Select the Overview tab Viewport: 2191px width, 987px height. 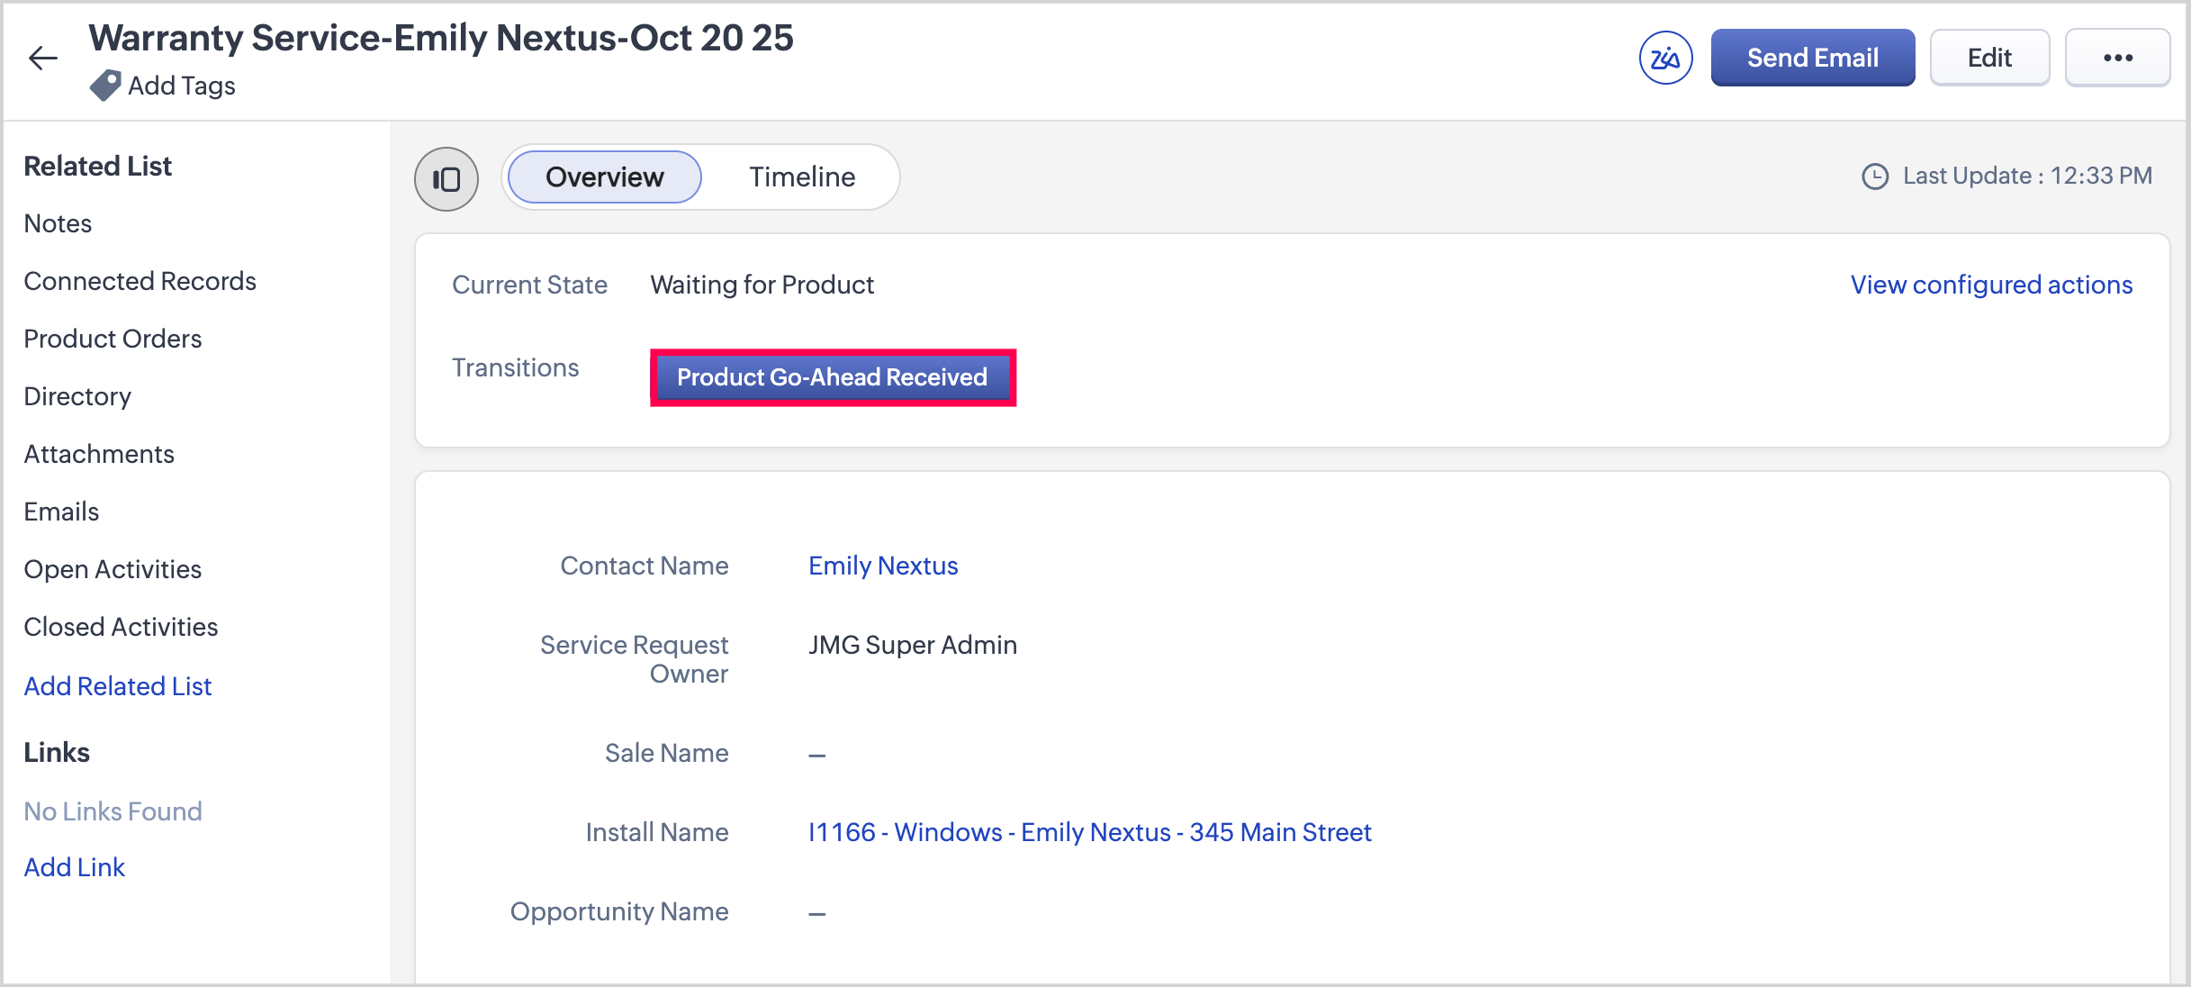(604, 177)
